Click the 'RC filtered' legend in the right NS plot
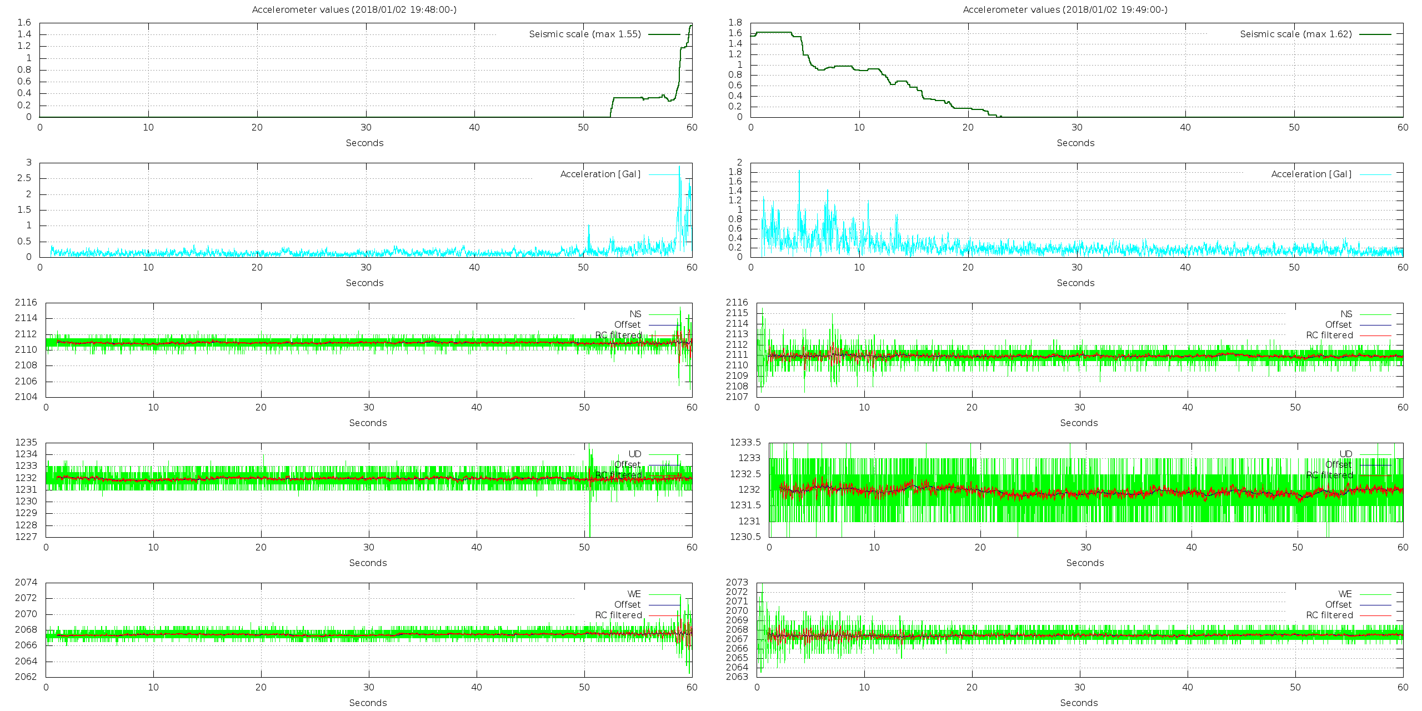 pyautogui.click(x=1329, y=335)
